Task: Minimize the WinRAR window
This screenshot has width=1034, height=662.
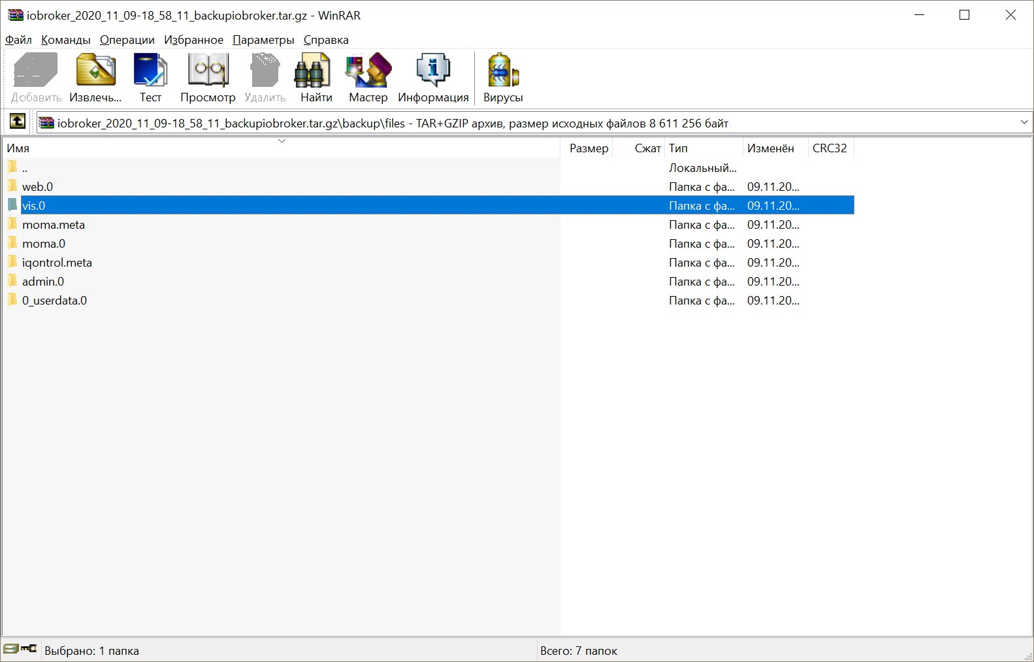Action: coord(920,15)
